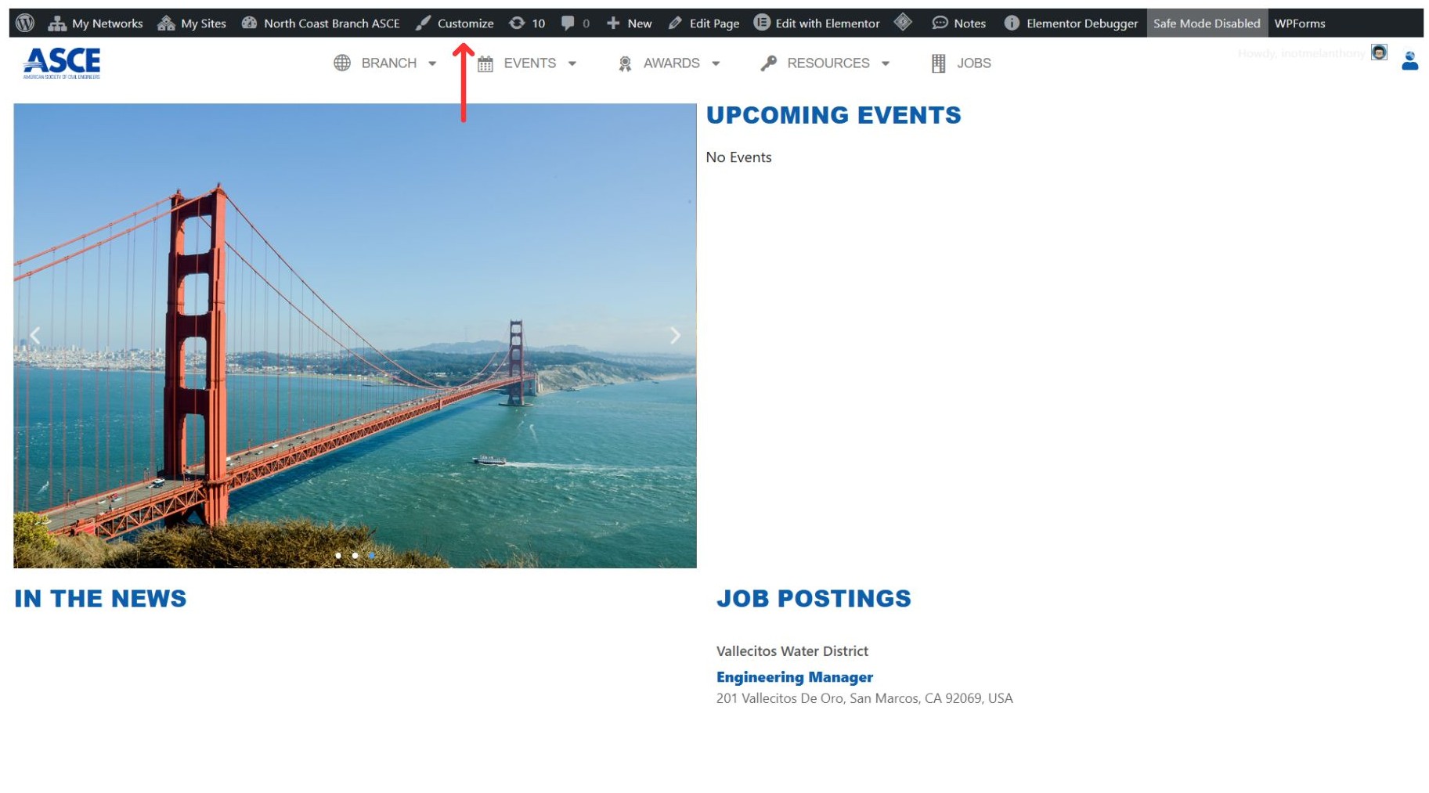
Task: Click the WordPress logo icon
Action: coord(25,23)
